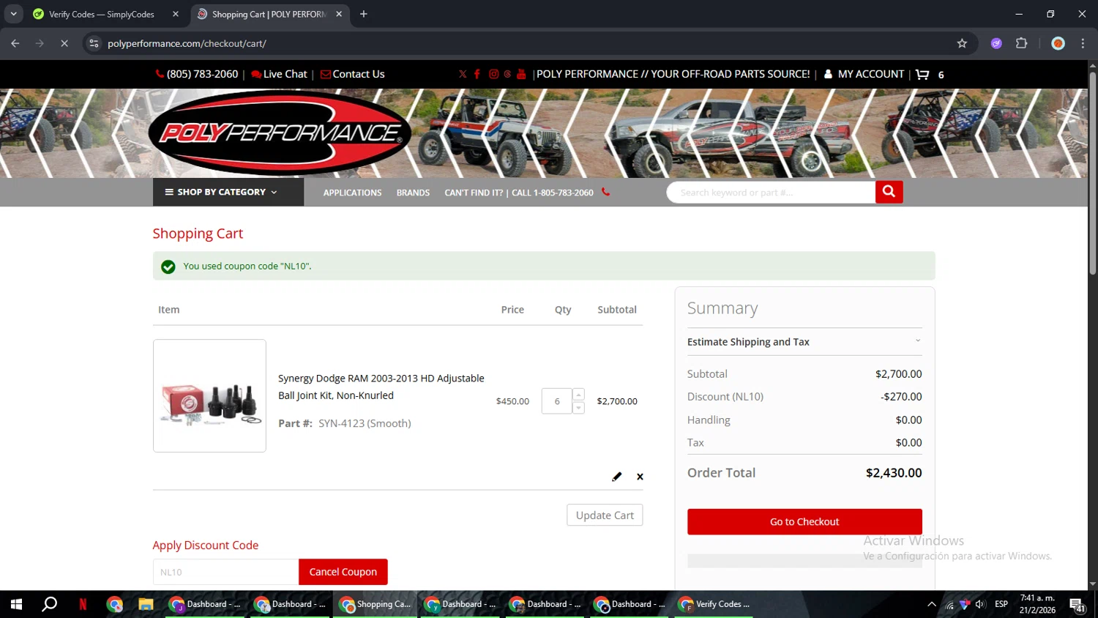Open the browser Extensions puzzle icon
This screenshot has width=1098, height=618.
(x=1021, y=43)
